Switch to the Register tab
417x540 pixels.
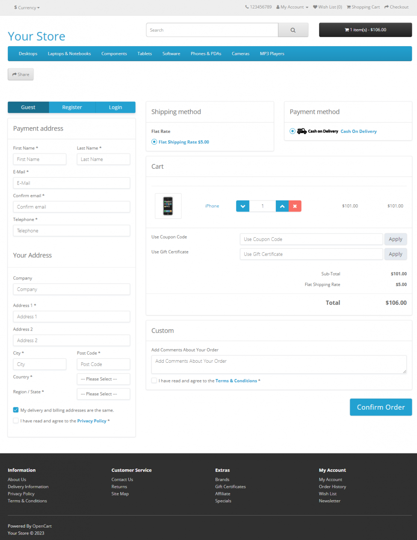coord(72,107)
